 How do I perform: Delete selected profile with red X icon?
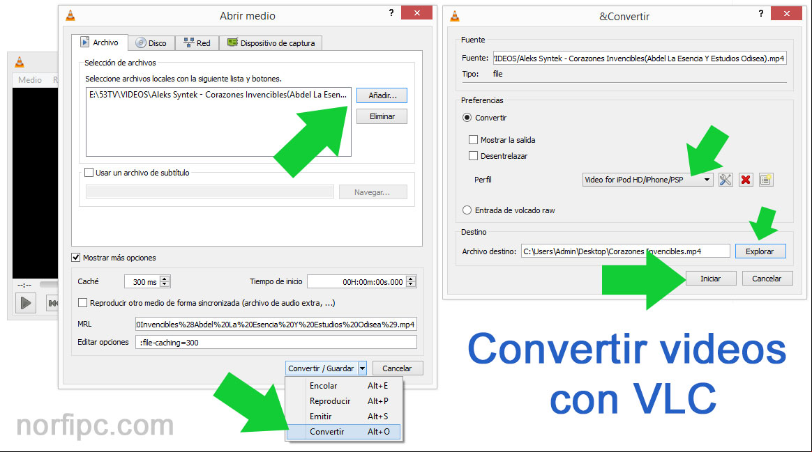pyautogui.click(x=746, y=180)
